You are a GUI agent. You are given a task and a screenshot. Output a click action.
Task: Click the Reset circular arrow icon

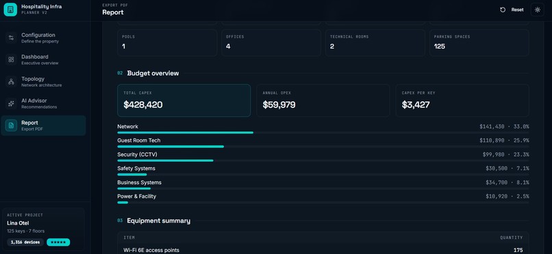pyautogui.click(x=503, y=10)
